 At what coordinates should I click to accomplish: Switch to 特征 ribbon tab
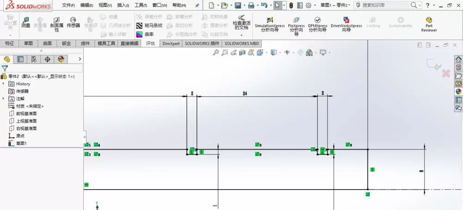pyautogui.click(x=9, y=43)
